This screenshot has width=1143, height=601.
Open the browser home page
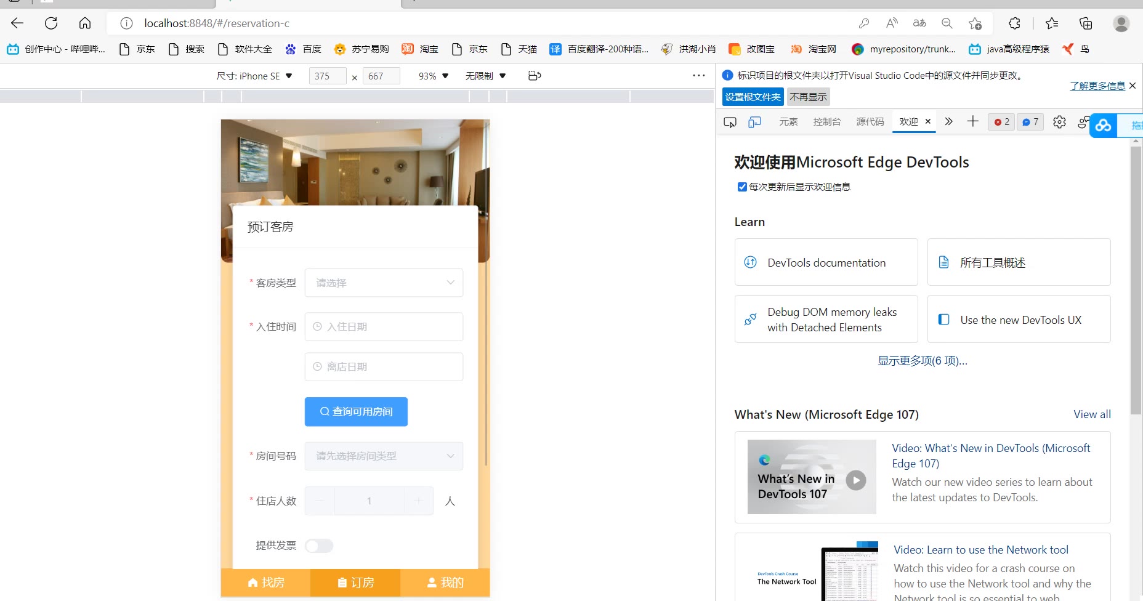85,23
